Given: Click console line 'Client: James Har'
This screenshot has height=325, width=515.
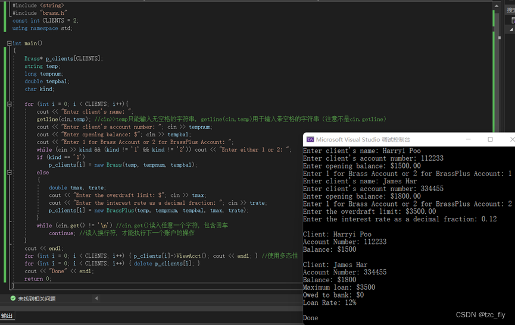Looking at the screenshot, I should click(x=335, y=265).
